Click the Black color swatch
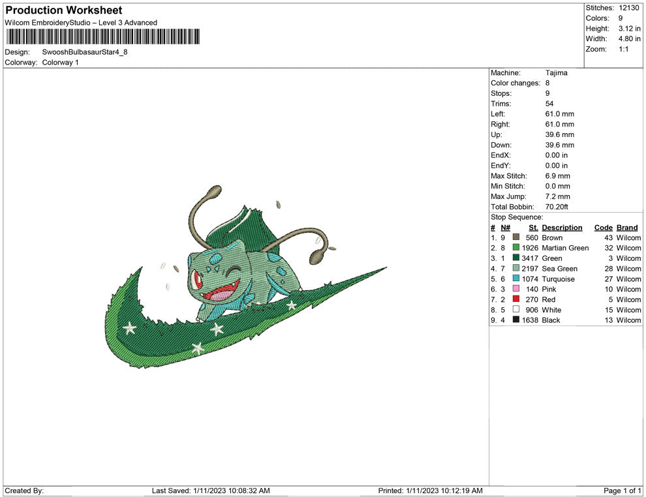646x497 pixels. [515, 320]
